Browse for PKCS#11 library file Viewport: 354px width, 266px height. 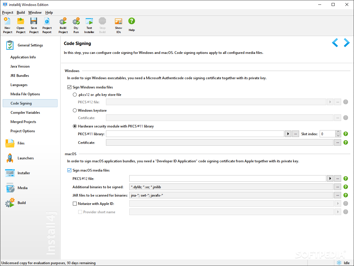[295, 134]
